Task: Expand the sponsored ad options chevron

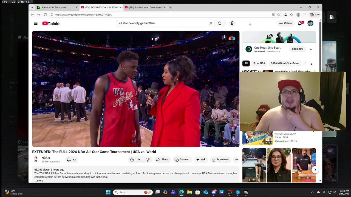Action: pos(311,49)
